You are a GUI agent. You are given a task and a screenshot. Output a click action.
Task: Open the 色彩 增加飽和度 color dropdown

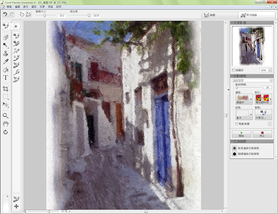[x=263, y=99]
